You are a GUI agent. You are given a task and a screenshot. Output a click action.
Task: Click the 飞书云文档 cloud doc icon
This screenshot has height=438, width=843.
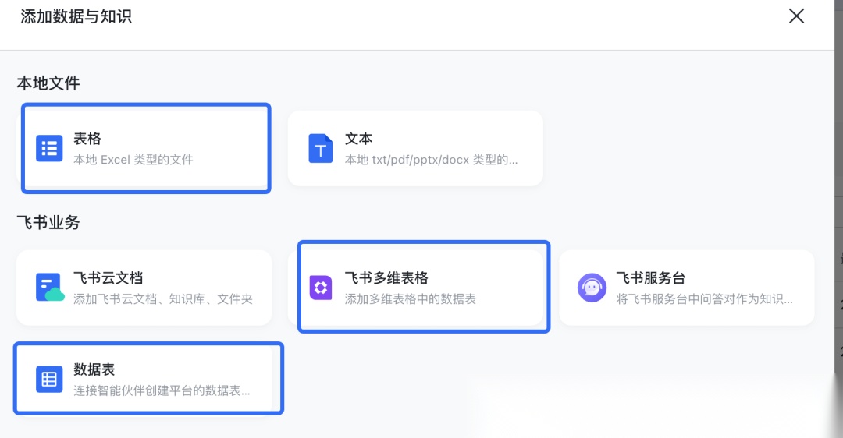(x=50, y=287)
